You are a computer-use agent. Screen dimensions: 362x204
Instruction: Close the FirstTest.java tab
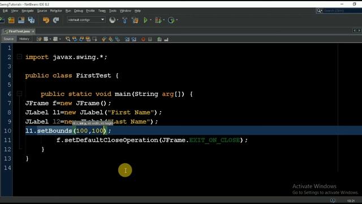pos(33,31)
